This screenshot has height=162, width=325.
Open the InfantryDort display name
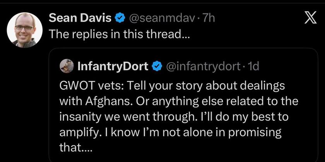[113, 66]
